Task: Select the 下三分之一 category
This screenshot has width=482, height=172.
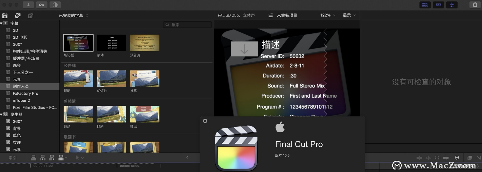Action: 30,73
